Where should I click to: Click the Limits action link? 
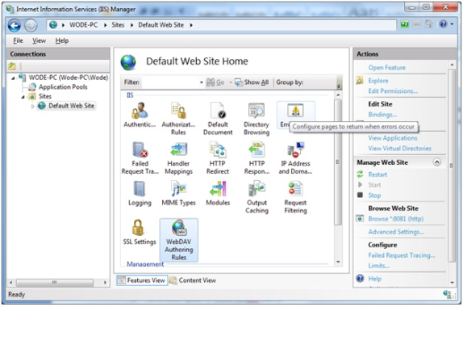point(379,266)
